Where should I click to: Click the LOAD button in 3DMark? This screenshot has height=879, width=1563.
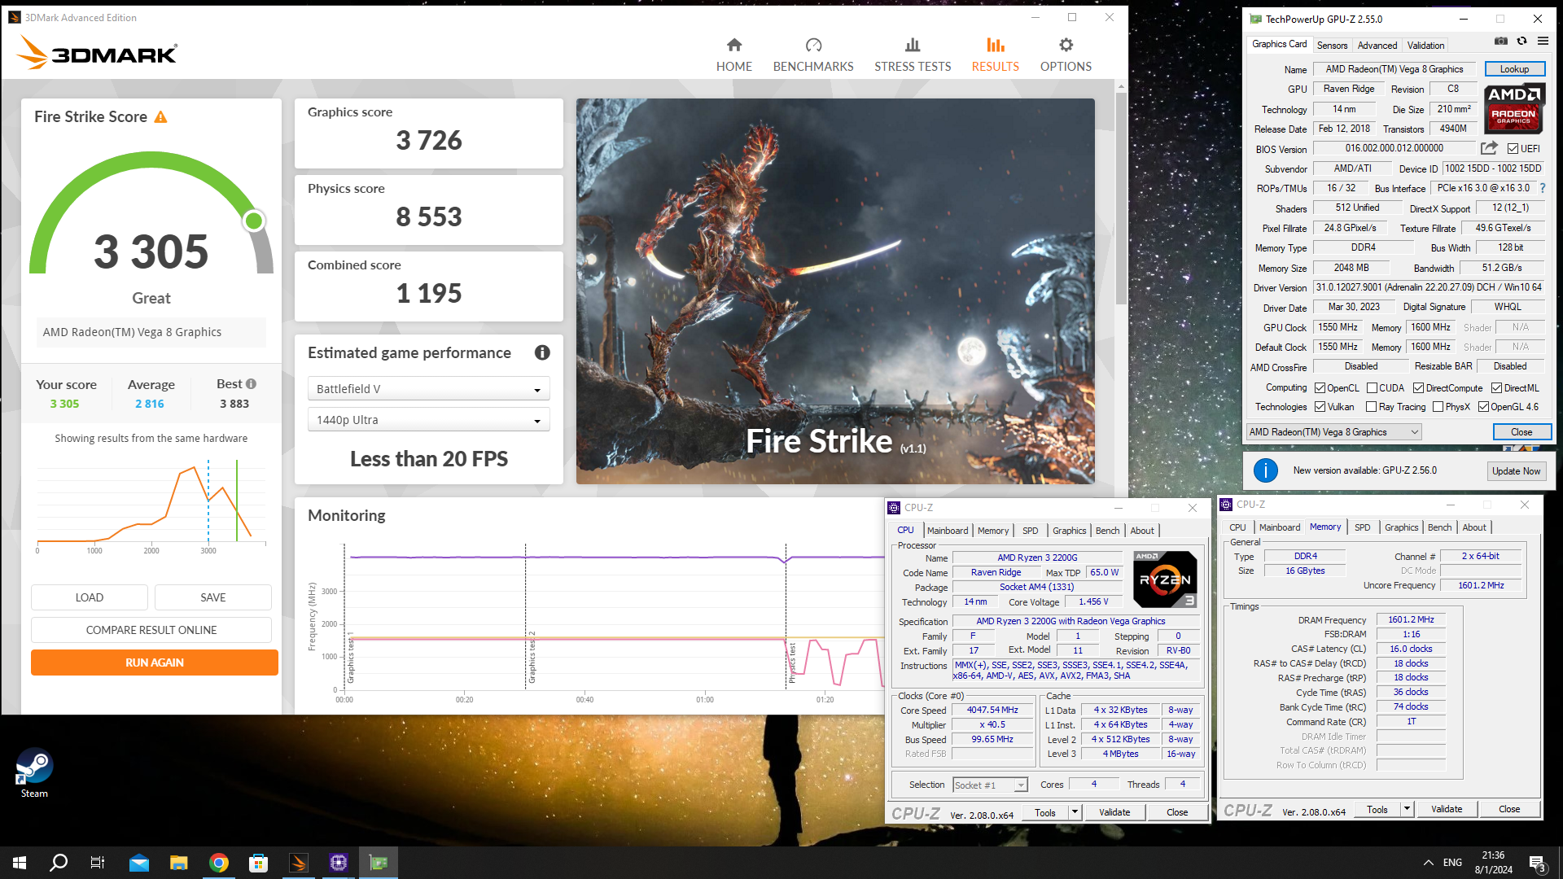(90, 597)
